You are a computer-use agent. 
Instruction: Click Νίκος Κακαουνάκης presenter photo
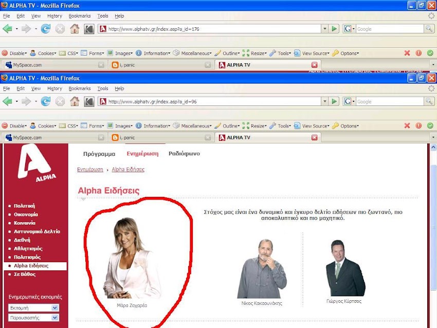point(262,269)
